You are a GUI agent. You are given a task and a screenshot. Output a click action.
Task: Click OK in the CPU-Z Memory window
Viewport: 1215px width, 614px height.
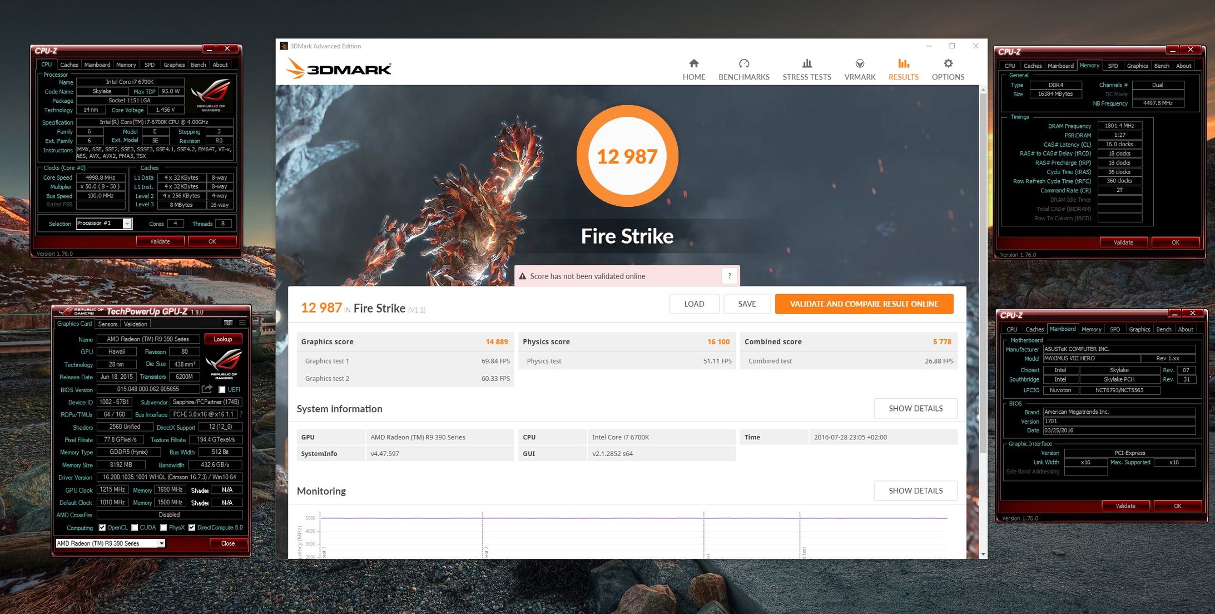pyautogui.click(x=1175, y=242)
